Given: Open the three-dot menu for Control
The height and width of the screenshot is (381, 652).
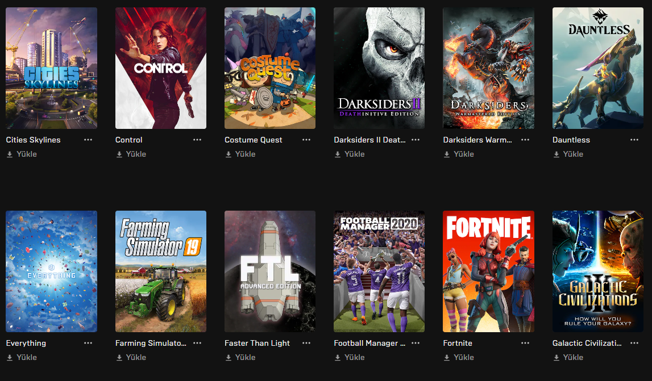Looking at the screenshot, I should coord(197,140).
